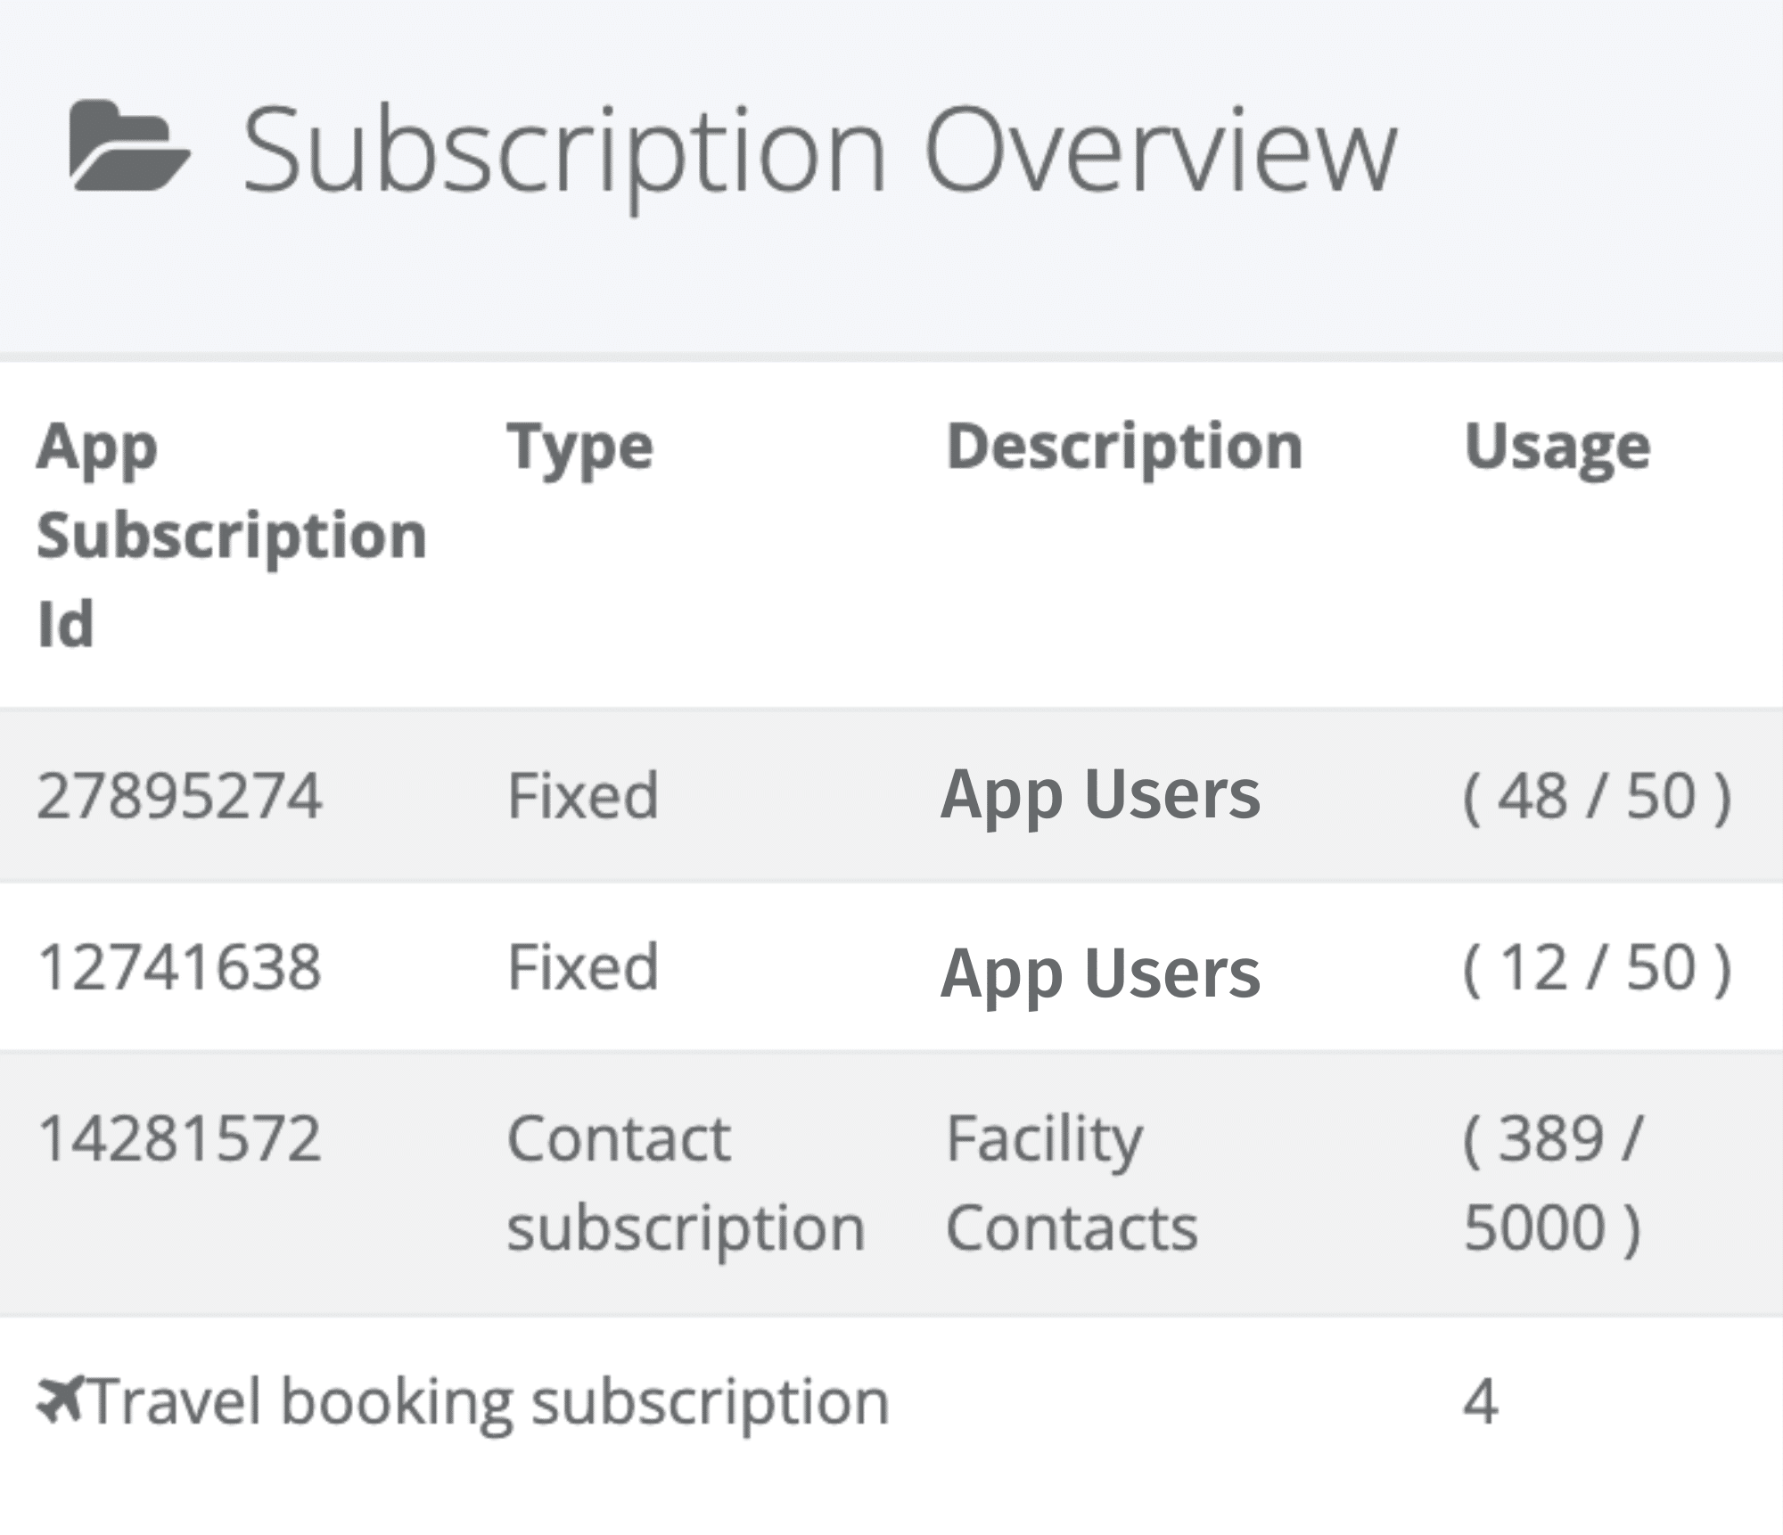Select subscription ID 14281572
Image resolution: width=1783 pixels, height=1535 pixels.
point(179,1139)
